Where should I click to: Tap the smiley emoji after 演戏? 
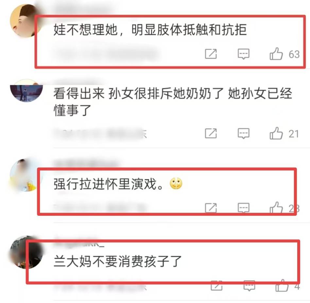click(x=176, y=183)
